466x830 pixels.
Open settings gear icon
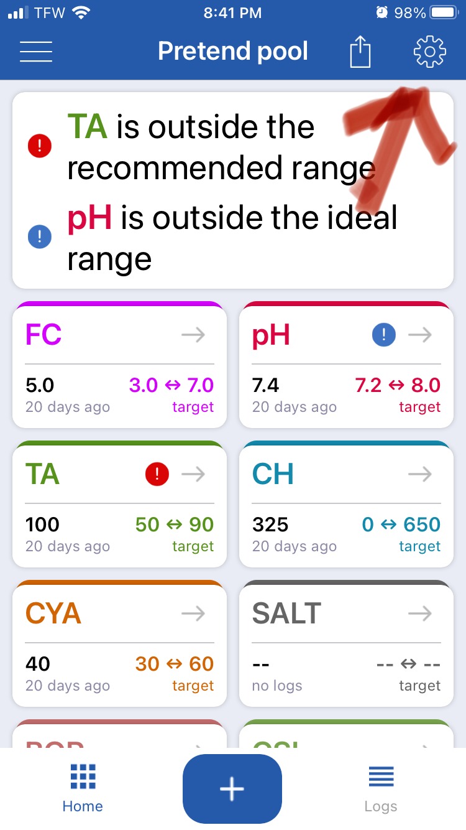(430, 52)
